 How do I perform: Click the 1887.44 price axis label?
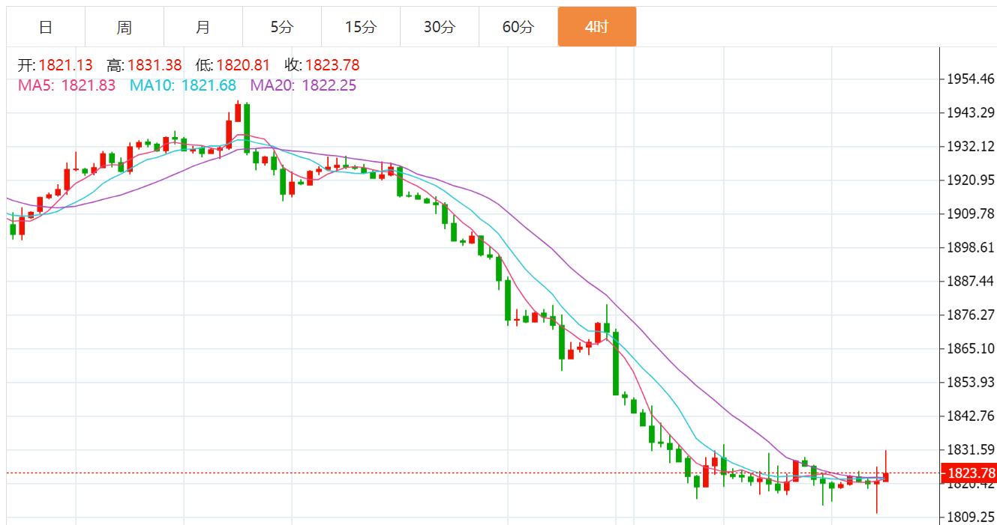coord(970,281)
